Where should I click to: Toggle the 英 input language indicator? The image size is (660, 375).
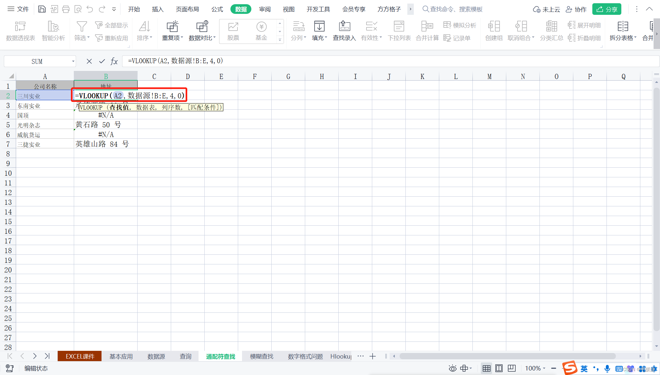(584, 369)
